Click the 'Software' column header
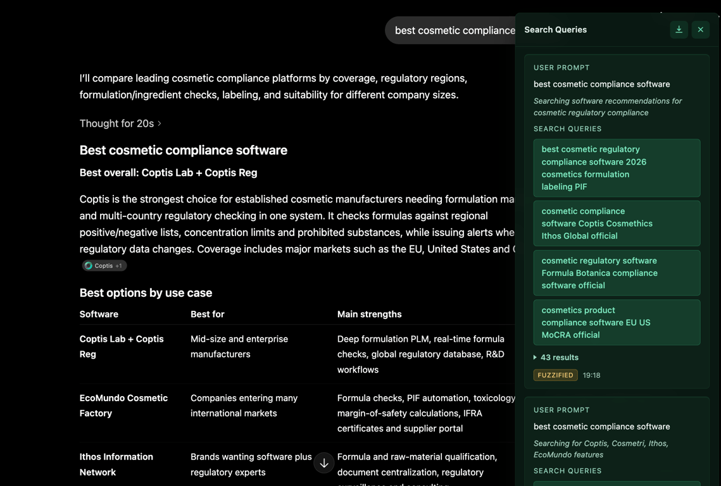 tap(99, 314)
